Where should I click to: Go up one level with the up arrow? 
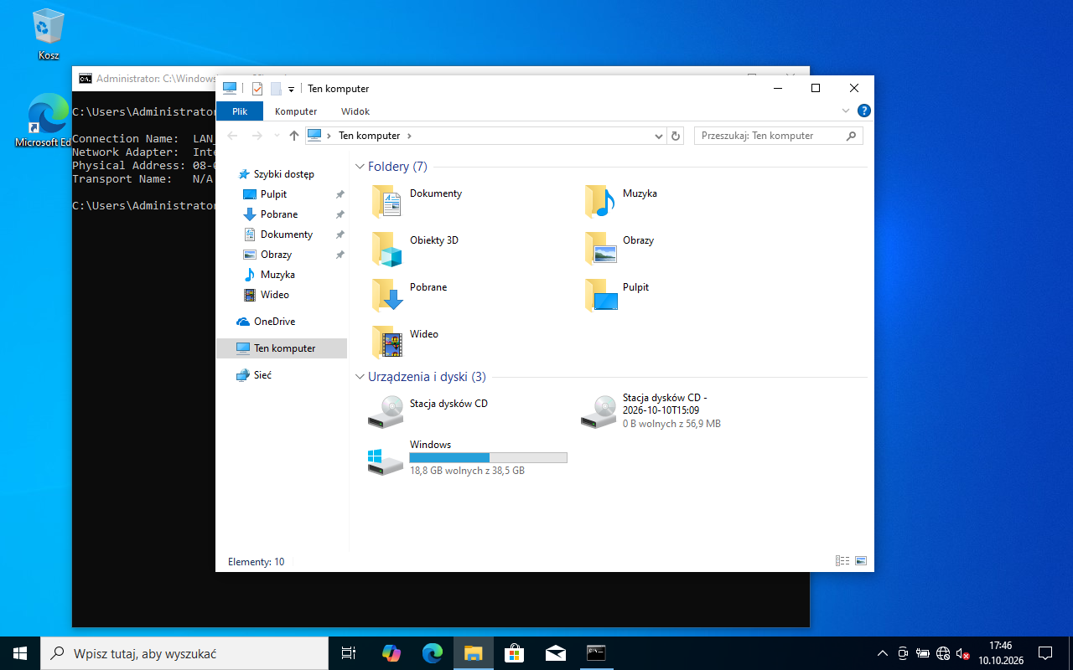point(294,136)
